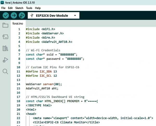The image size is (156, 126).
Task: Open the File menu
Action: click(3, 8)
